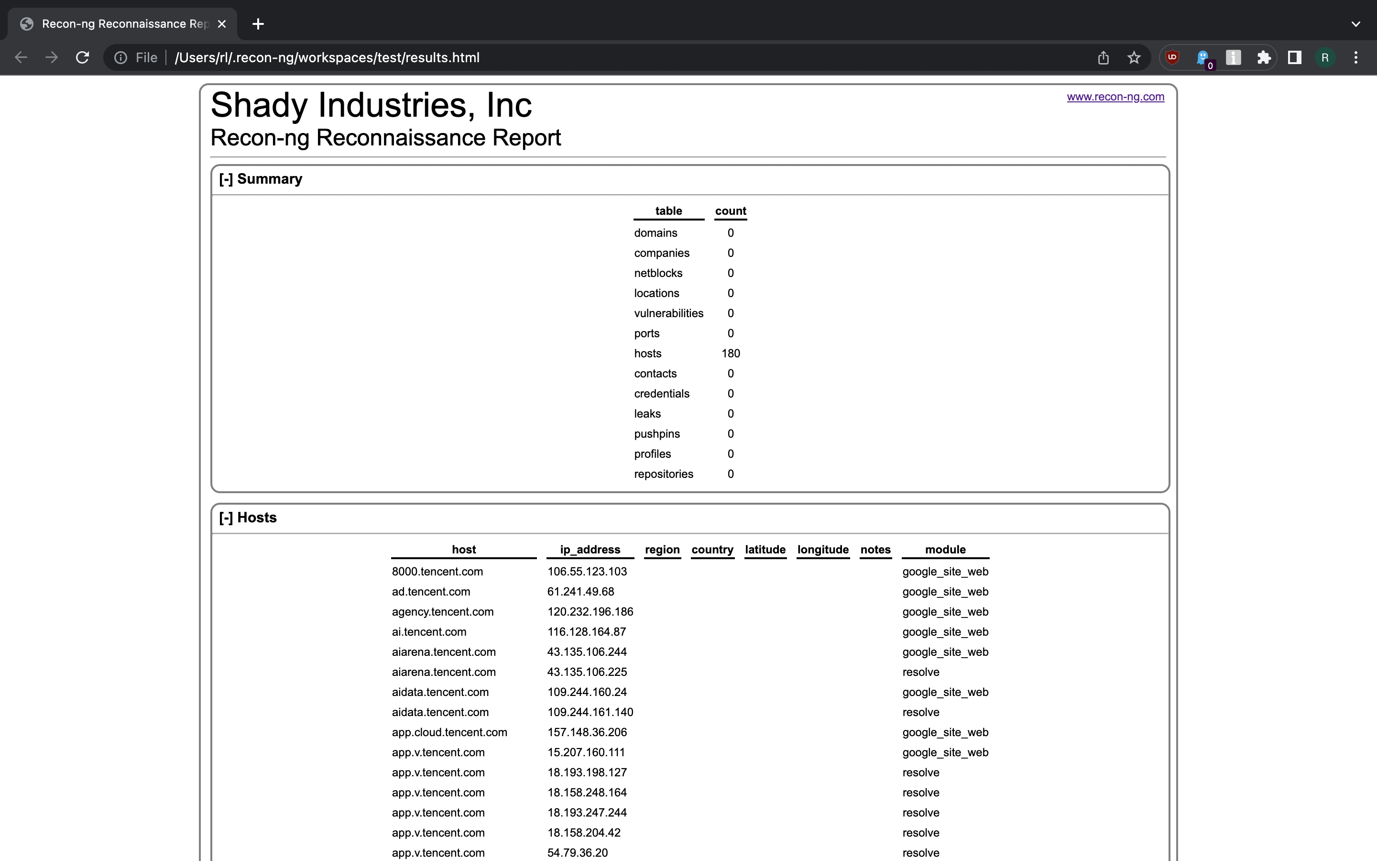The width and height of the screenshot is (1377, 861).
Task: Click IP address 18.193.247.244
Action: tap(587, 813)
